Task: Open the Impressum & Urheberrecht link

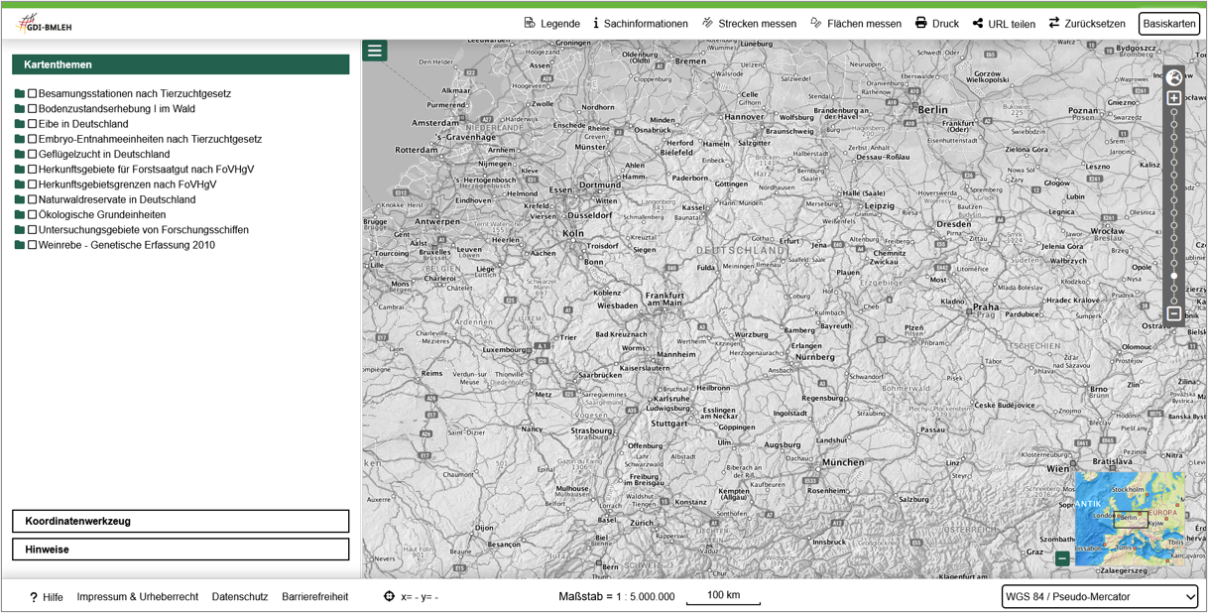Action: point(137,596)
